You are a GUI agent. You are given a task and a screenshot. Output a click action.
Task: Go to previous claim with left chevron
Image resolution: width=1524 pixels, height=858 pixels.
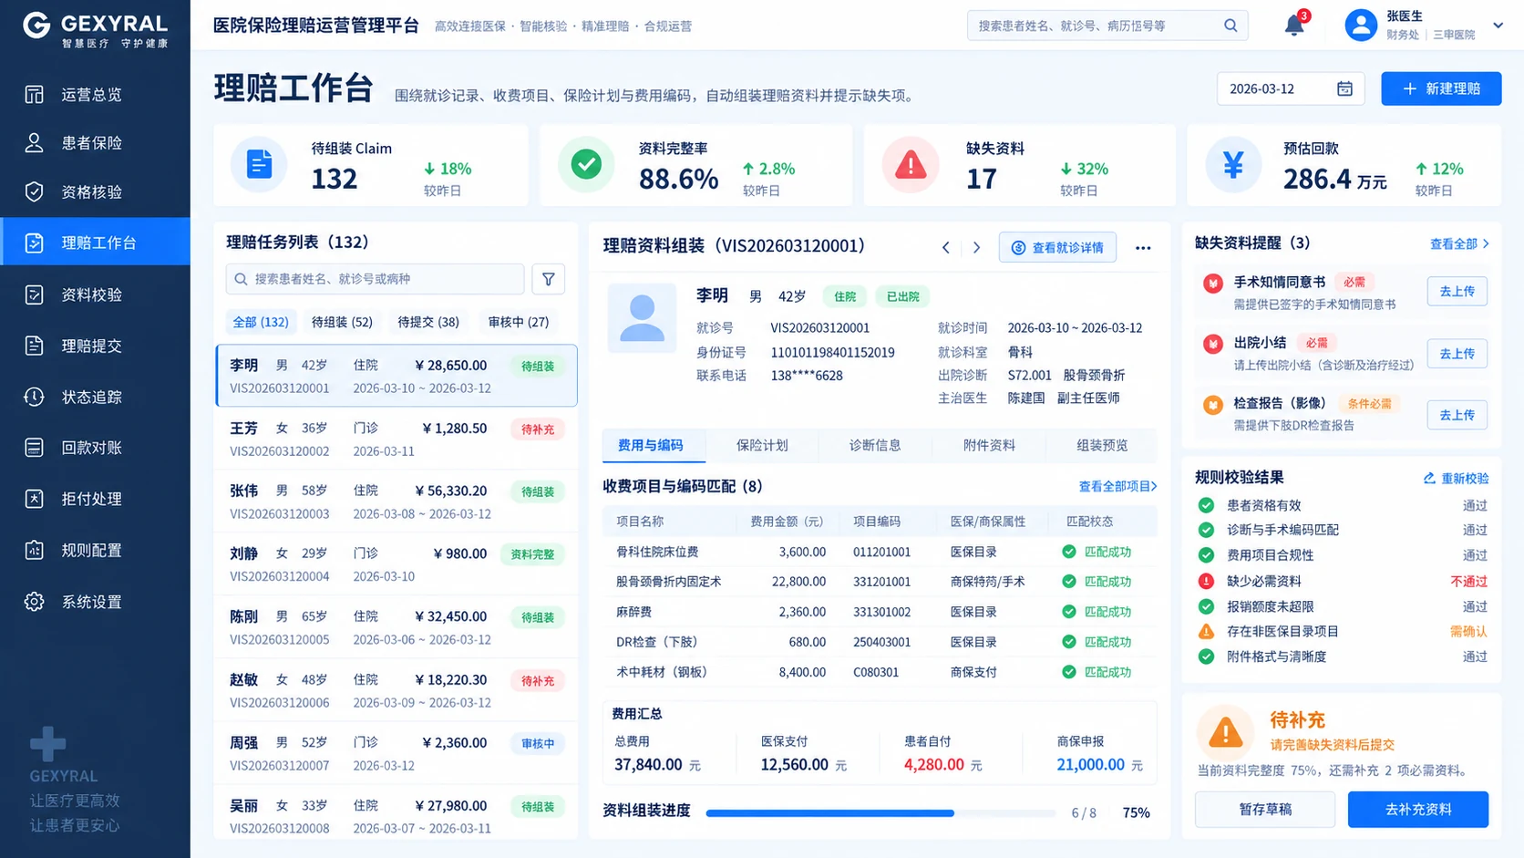(946, 247)
